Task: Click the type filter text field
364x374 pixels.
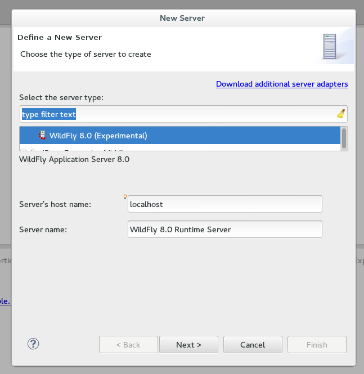Action: (x=183, y=114)
